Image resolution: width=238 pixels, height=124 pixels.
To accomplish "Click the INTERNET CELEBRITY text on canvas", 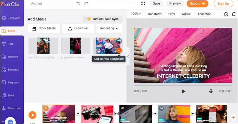I will (183, 76).
